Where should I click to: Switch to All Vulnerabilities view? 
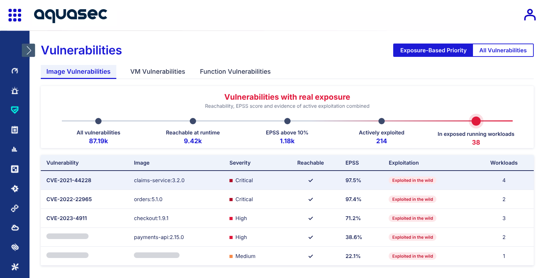(503, 50)
